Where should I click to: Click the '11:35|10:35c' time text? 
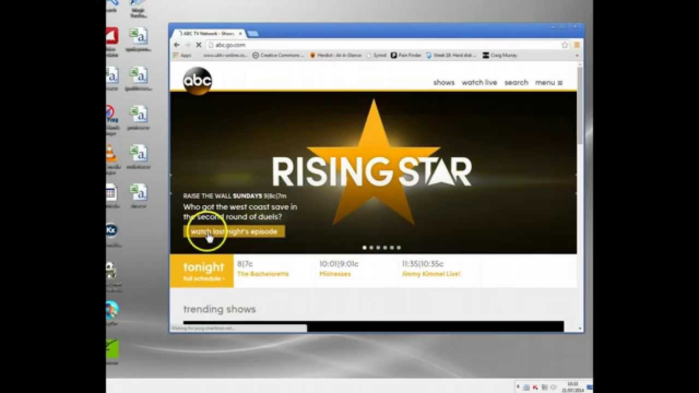[423, 264]
